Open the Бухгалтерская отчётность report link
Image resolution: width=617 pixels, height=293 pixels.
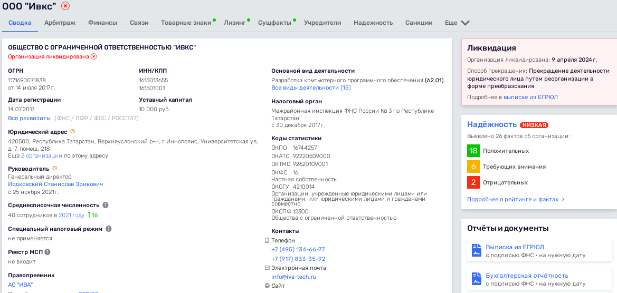[x=527, y=276]
